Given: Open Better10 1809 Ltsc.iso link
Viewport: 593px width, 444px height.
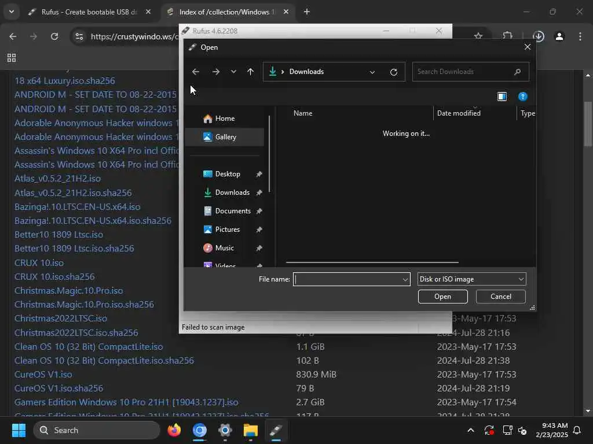Looking at the screenshot, I should click(x=58, y=235).
